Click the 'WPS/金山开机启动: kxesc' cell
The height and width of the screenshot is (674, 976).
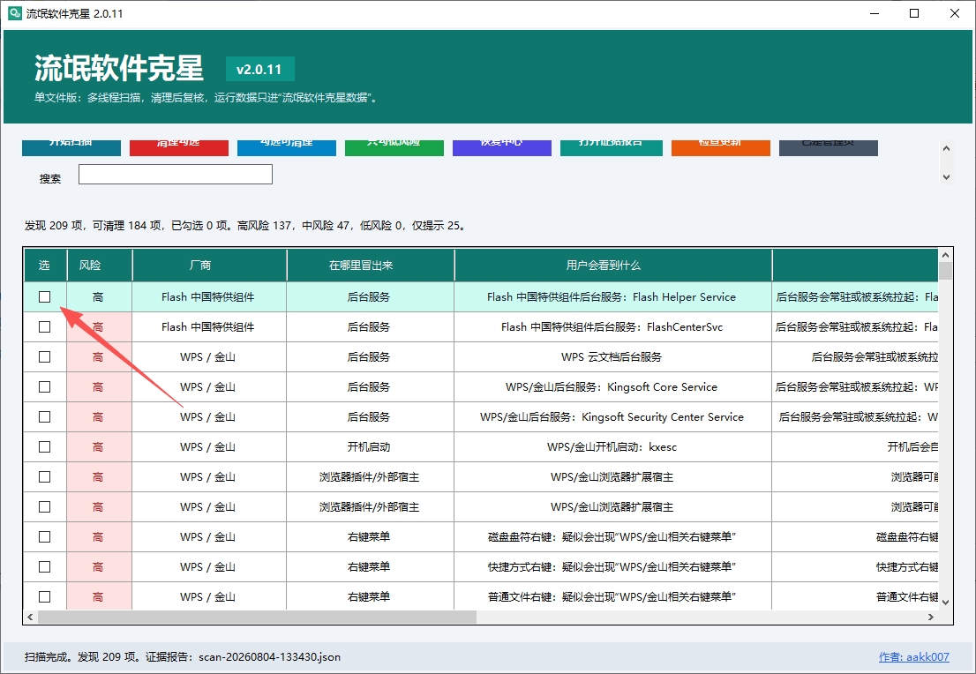coord(613,447)
